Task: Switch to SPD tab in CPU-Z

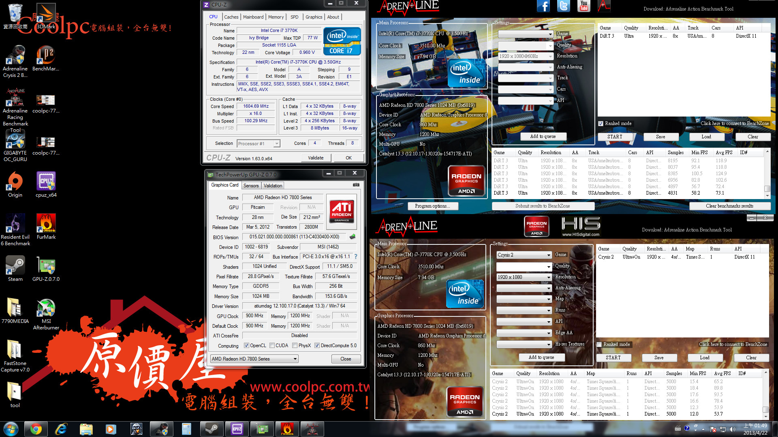Action: pyautogui.click(x=295, y=17)
